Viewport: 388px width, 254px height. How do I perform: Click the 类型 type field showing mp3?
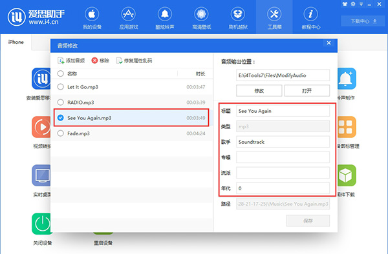coord(283,126)
